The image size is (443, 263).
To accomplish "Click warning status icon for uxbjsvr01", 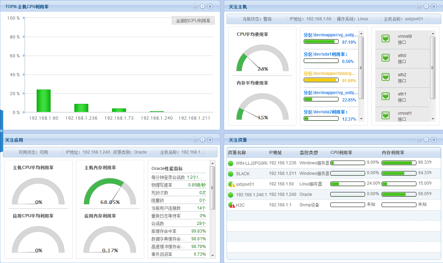I will pos(231,184).
